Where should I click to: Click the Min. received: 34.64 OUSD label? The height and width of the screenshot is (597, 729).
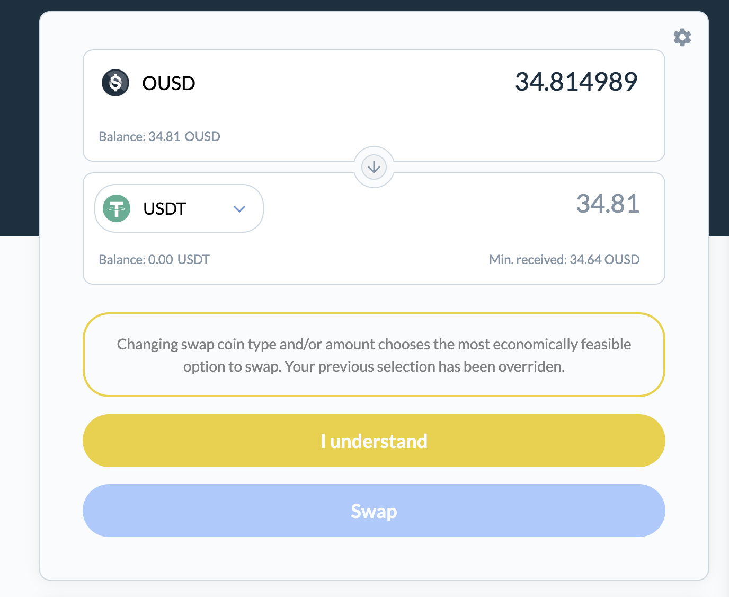click(564, 259)
